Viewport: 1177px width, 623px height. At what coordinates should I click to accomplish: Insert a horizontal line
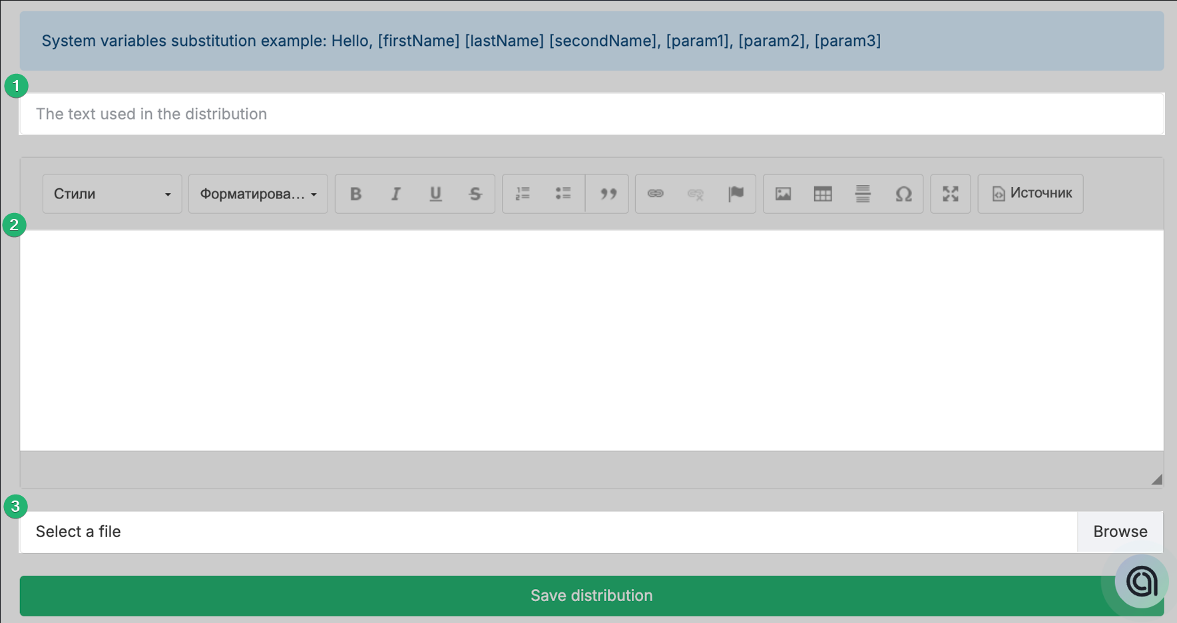point(863,194)
